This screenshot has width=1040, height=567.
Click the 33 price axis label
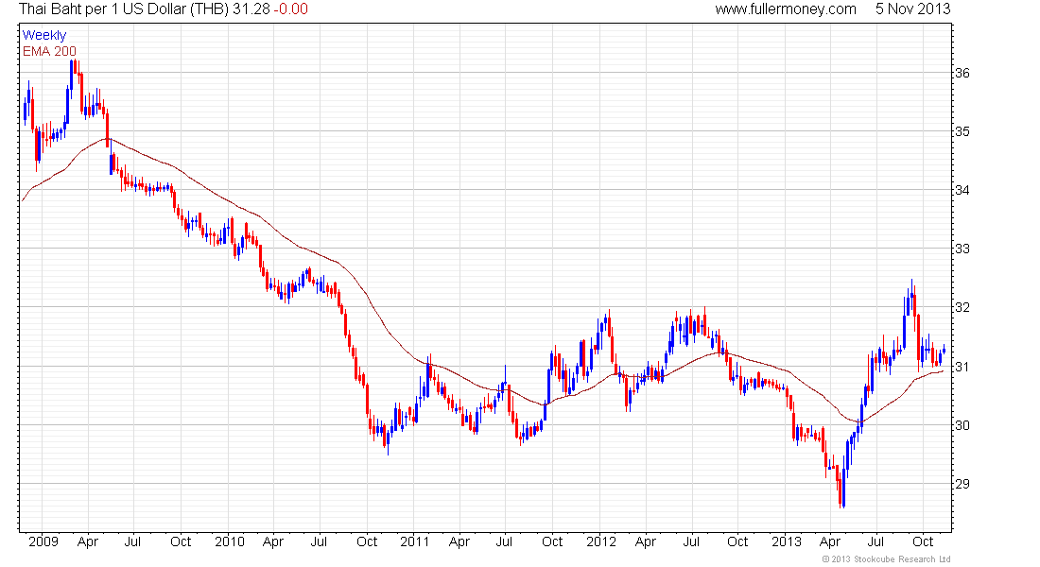[962, 249]
